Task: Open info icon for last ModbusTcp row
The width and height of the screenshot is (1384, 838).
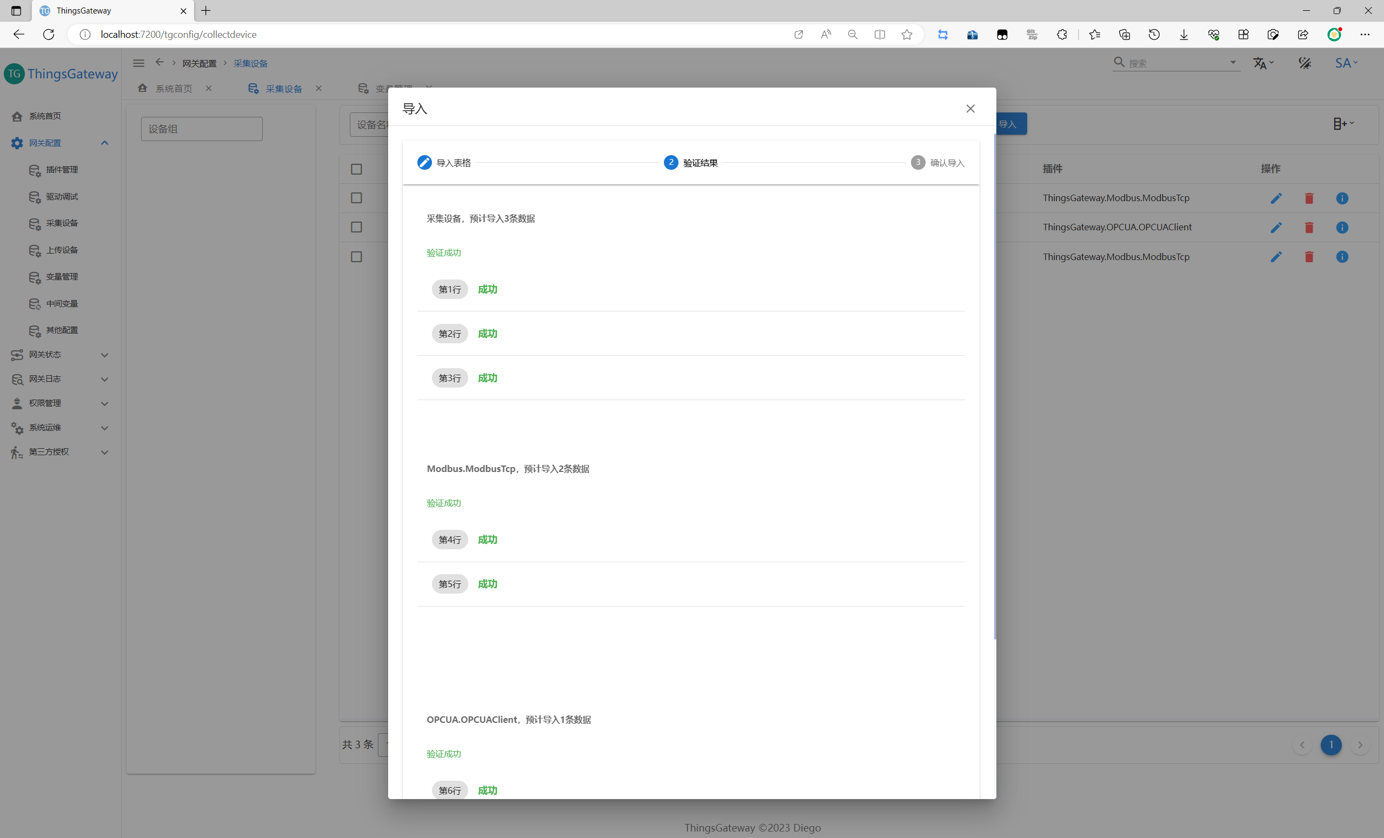Action: [x=1342, y=257]
